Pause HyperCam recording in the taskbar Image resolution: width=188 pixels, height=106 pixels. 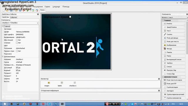(x=107, y=104)
